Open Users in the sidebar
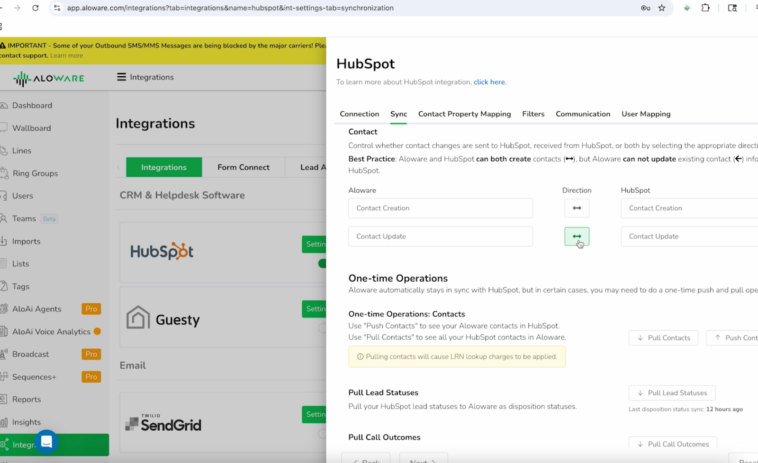 click(23, 196)
